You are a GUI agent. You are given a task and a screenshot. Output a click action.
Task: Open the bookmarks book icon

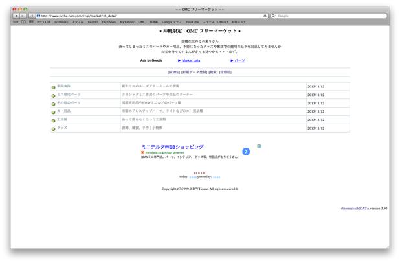click(x=23, y=22)
